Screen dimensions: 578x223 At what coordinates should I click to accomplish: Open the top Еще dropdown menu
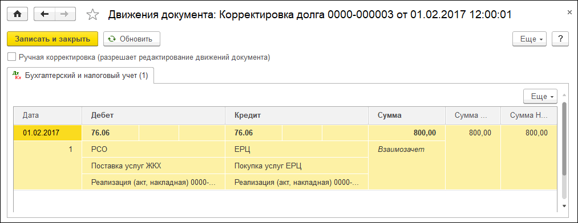[x=531, y=39]
